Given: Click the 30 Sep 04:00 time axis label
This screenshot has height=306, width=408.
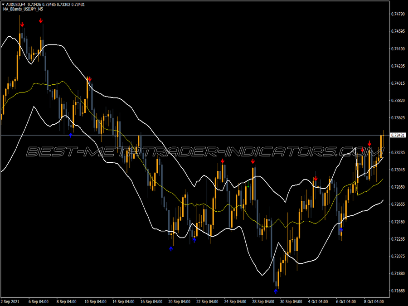Looking at the screenshot, I should (x=291, y=301).
